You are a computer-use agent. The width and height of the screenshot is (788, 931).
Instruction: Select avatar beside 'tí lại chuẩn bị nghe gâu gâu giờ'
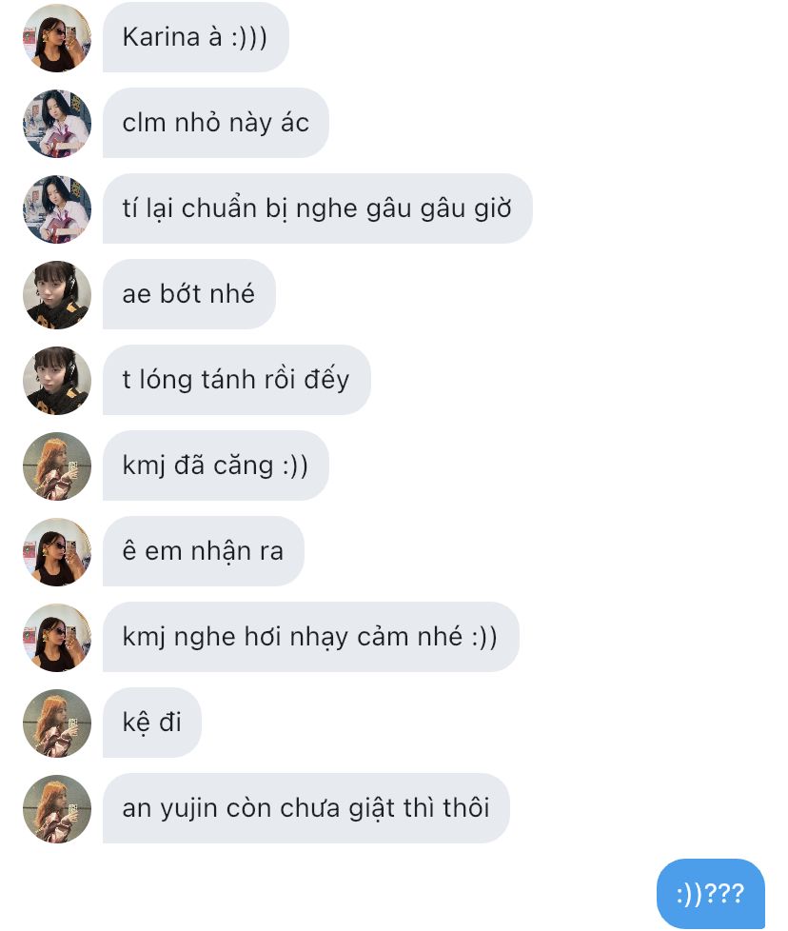(57, 209)
